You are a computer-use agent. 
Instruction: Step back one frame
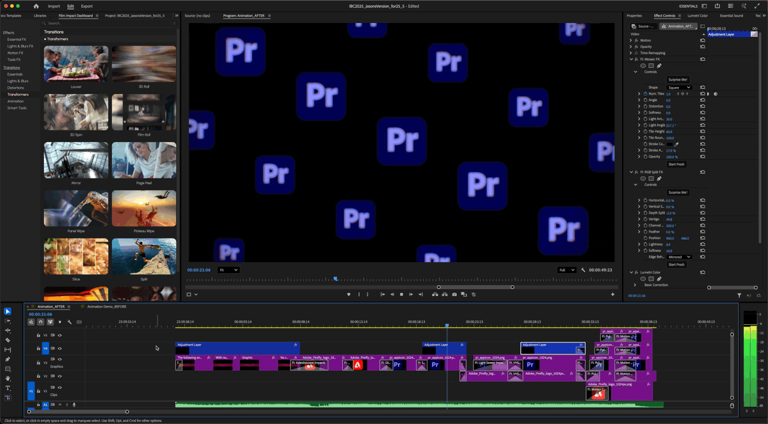392,294
